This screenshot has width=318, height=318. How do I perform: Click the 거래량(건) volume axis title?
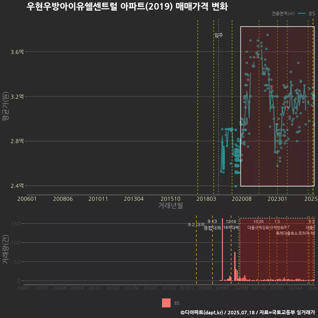point(6,249)
